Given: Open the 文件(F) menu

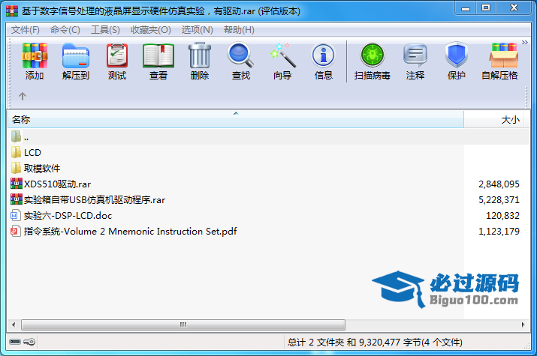Looking at the screenshot, I should tap(26, 30).
